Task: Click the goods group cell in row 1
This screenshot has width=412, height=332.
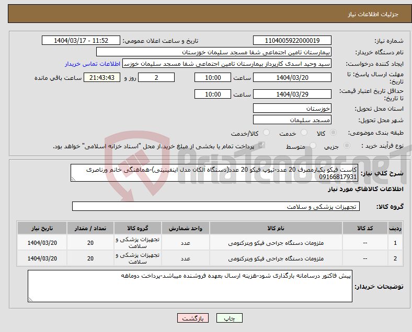Action: (x=138, y=243)
